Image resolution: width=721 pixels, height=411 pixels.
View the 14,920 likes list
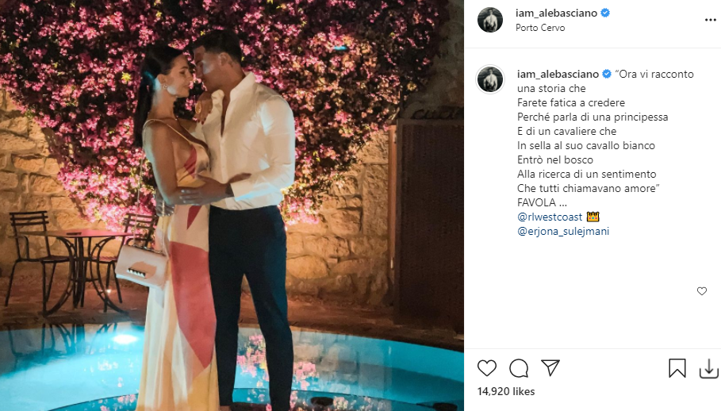click(x=506, y=392)
